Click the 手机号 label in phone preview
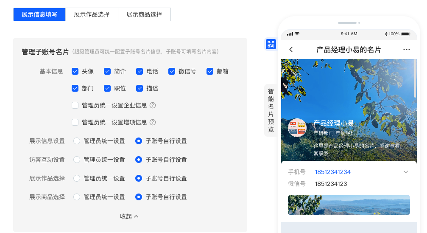427x233 pixels. click(297, 172)
